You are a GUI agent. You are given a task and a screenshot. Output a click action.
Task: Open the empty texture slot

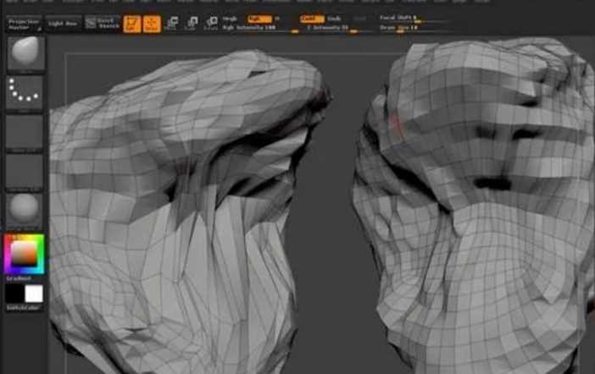click(24, 171)
